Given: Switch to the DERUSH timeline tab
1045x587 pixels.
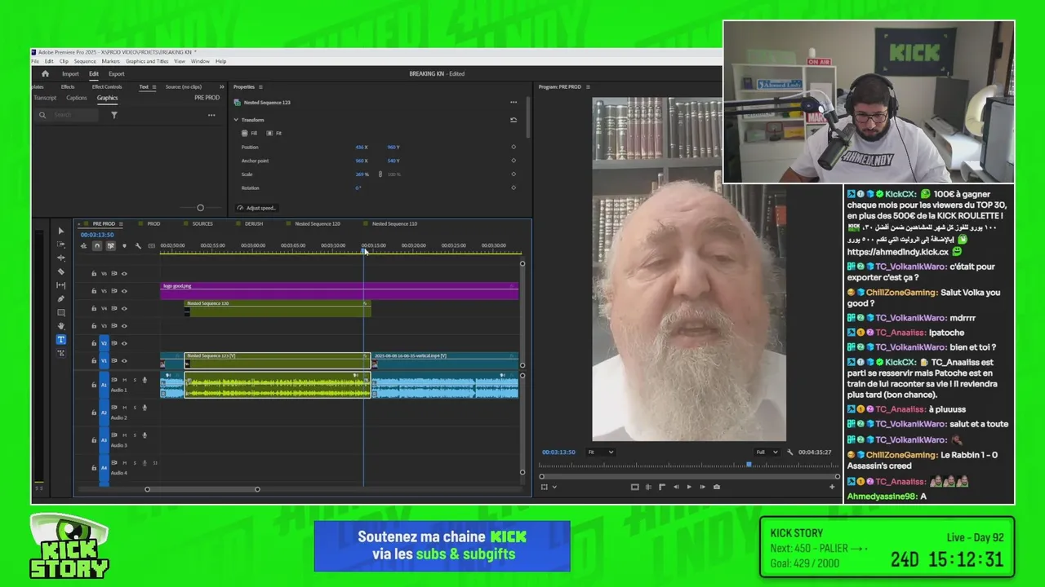Looking at the screenshot, I should point(254,223).
